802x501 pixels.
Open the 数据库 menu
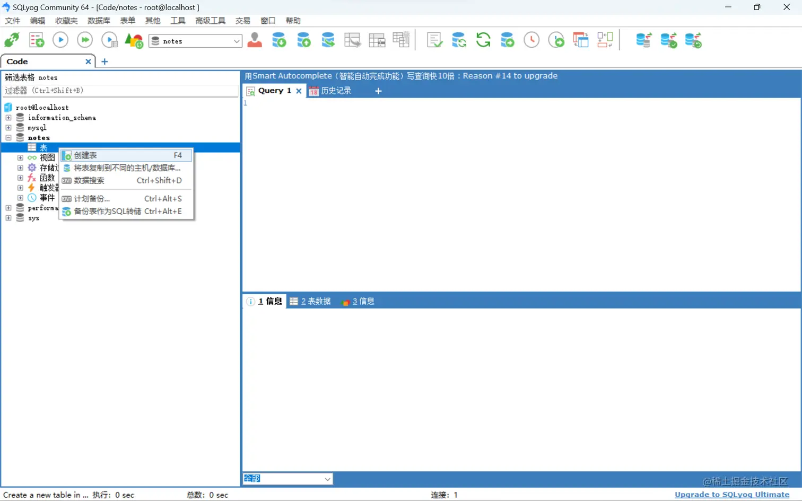(x=99, y=21)
